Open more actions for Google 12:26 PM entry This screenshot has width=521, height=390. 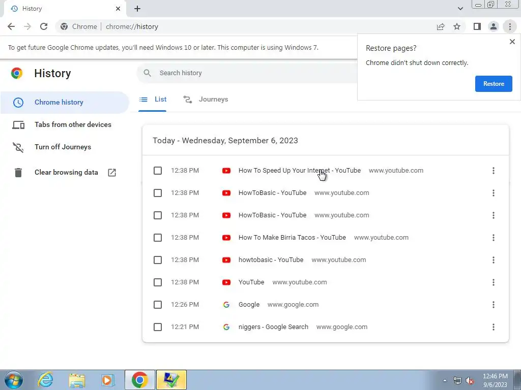click(x=493, y=305)
